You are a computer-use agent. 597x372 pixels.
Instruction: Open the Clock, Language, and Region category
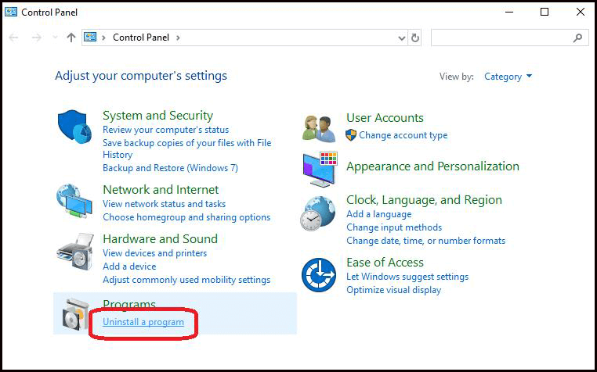click(x=424, y=199)
